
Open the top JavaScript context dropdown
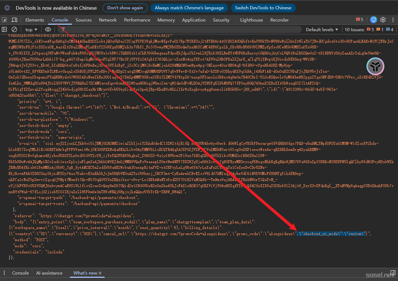tap(31, 29)
